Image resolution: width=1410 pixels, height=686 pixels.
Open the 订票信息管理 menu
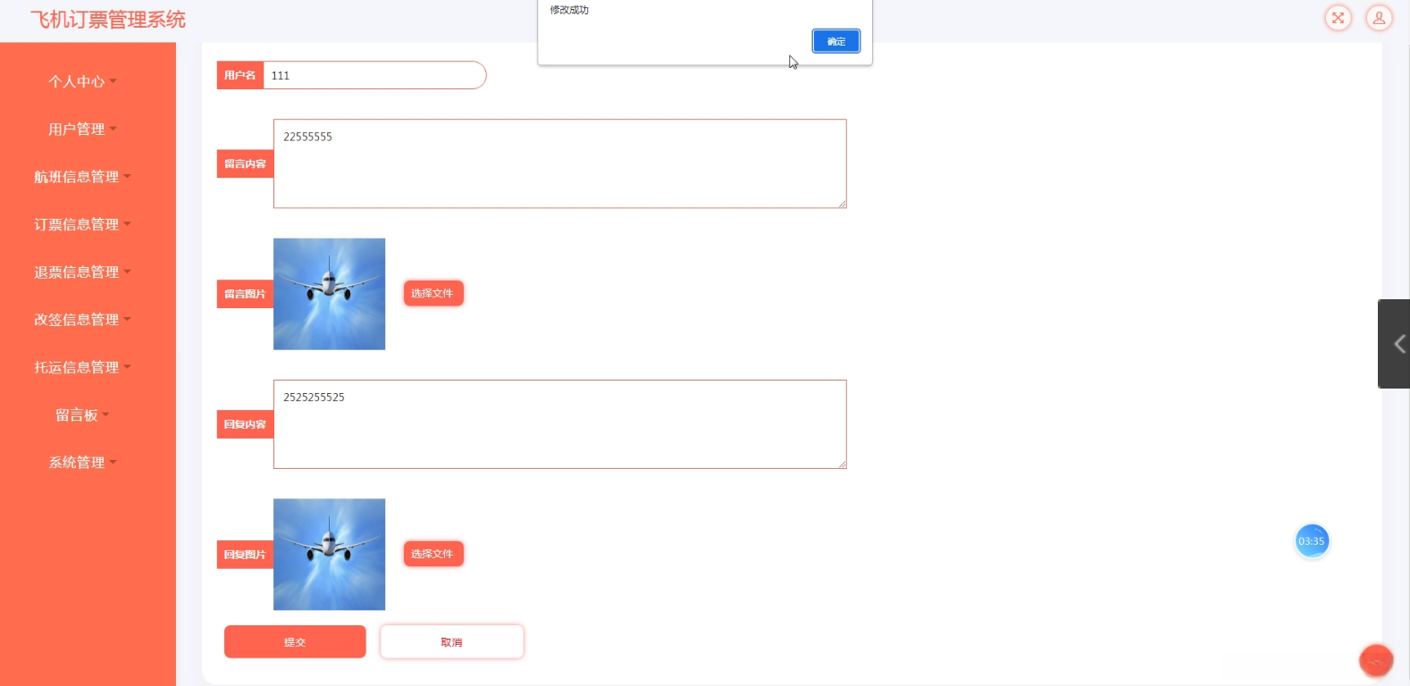(82, 224)
